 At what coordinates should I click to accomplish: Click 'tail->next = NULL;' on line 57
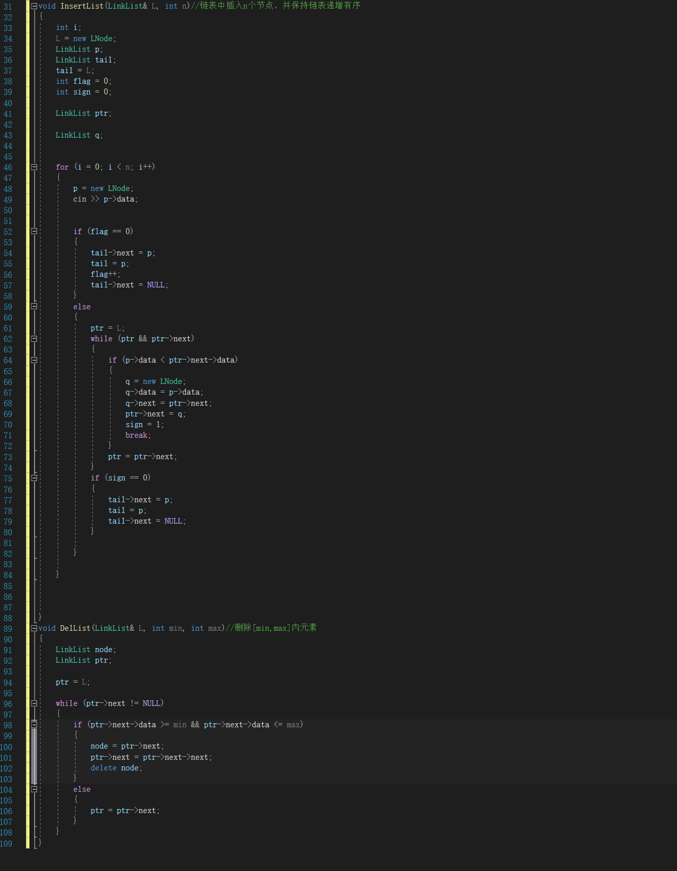130,285
